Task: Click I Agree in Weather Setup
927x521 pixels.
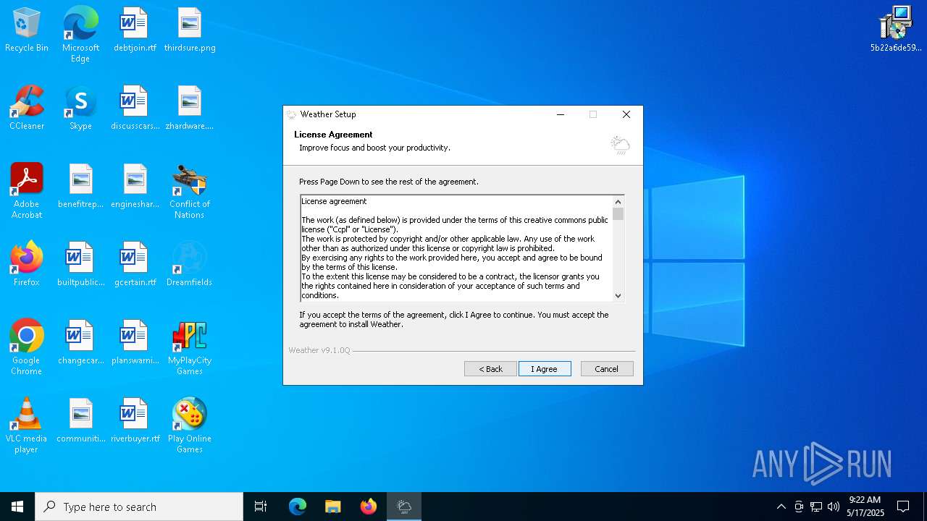Action: pos(545,369)
